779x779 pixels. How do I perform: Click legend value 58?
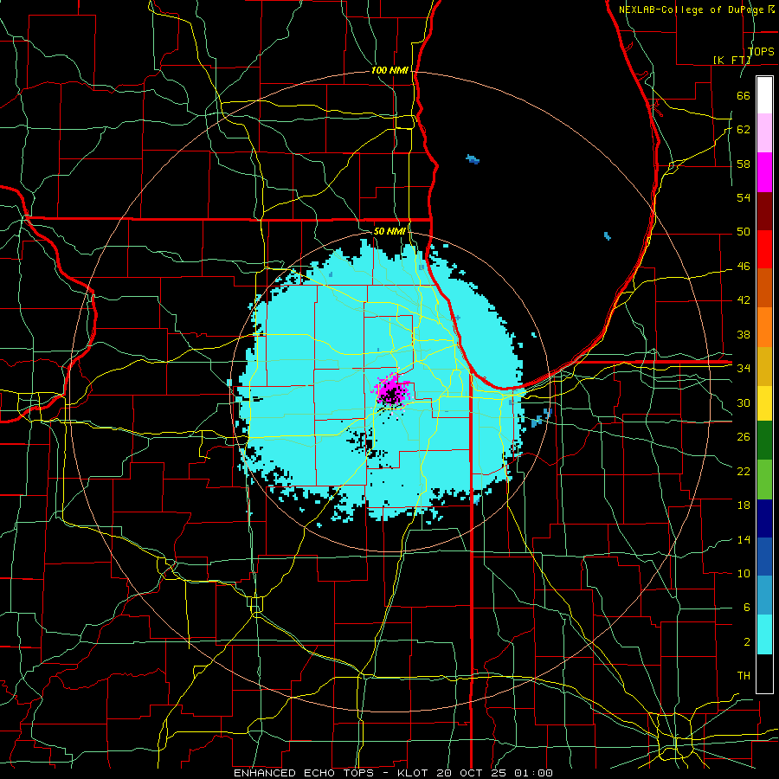[744, 164]
